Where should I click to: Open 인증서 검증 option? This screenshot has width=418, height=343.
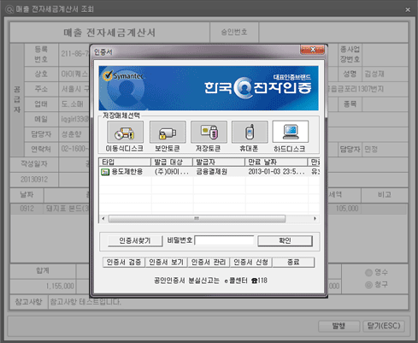point(124,262)
